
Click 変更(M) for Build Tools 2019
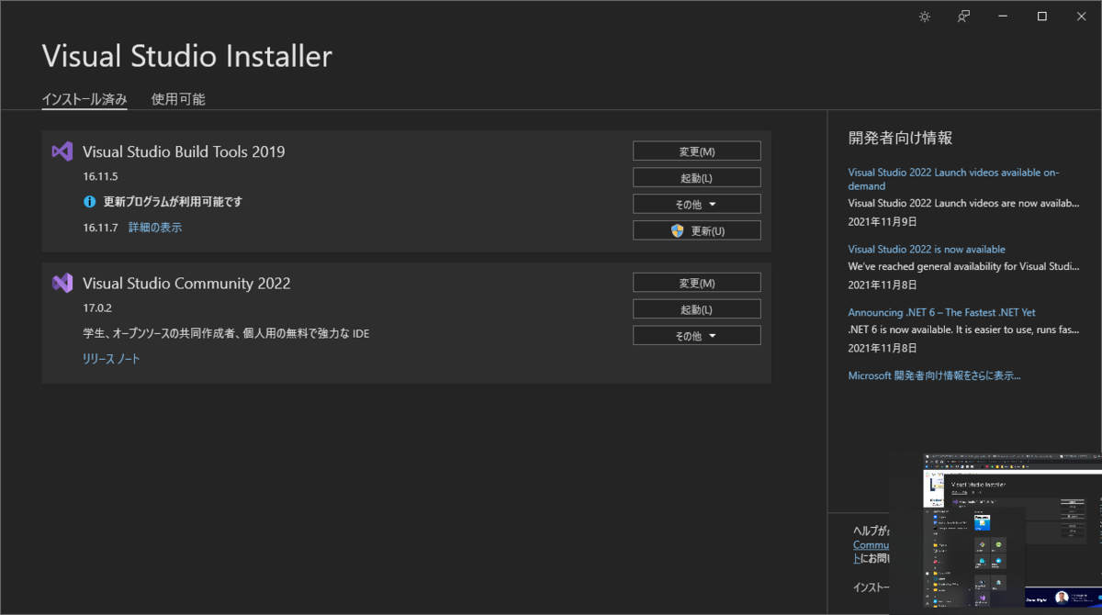pyautogui.click(x=697, y=151)
